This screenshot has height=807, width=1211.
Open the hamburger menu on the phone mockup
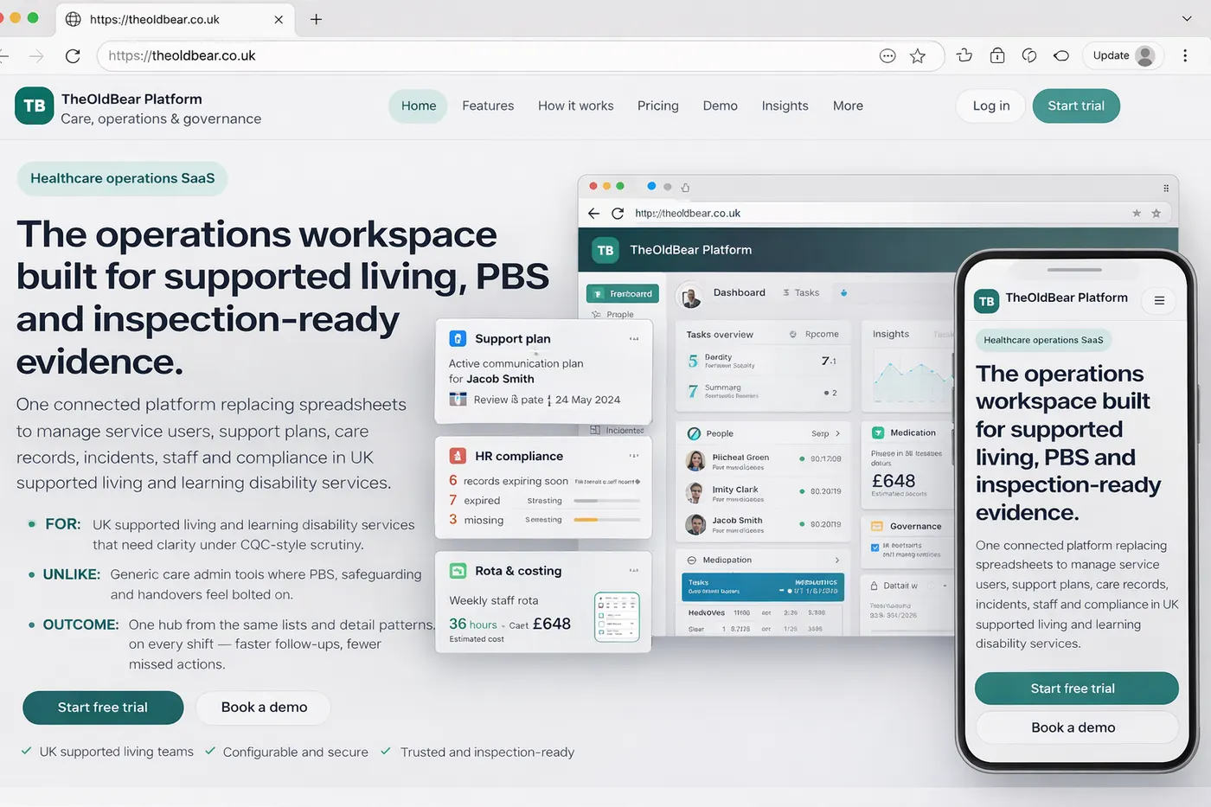[x=1159, y=301]
